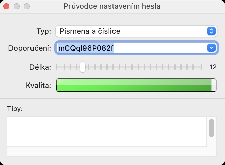Click the Tipy heading
The image size is (225, 165).
click(x=14, y=109)
